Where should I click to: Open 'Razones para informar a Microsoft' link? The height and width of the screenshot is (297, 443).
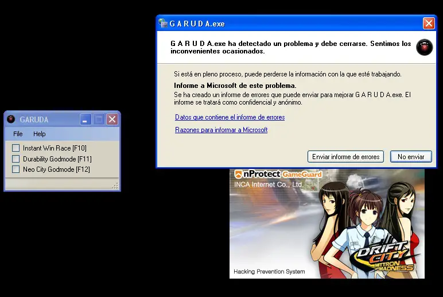(222, 130)
